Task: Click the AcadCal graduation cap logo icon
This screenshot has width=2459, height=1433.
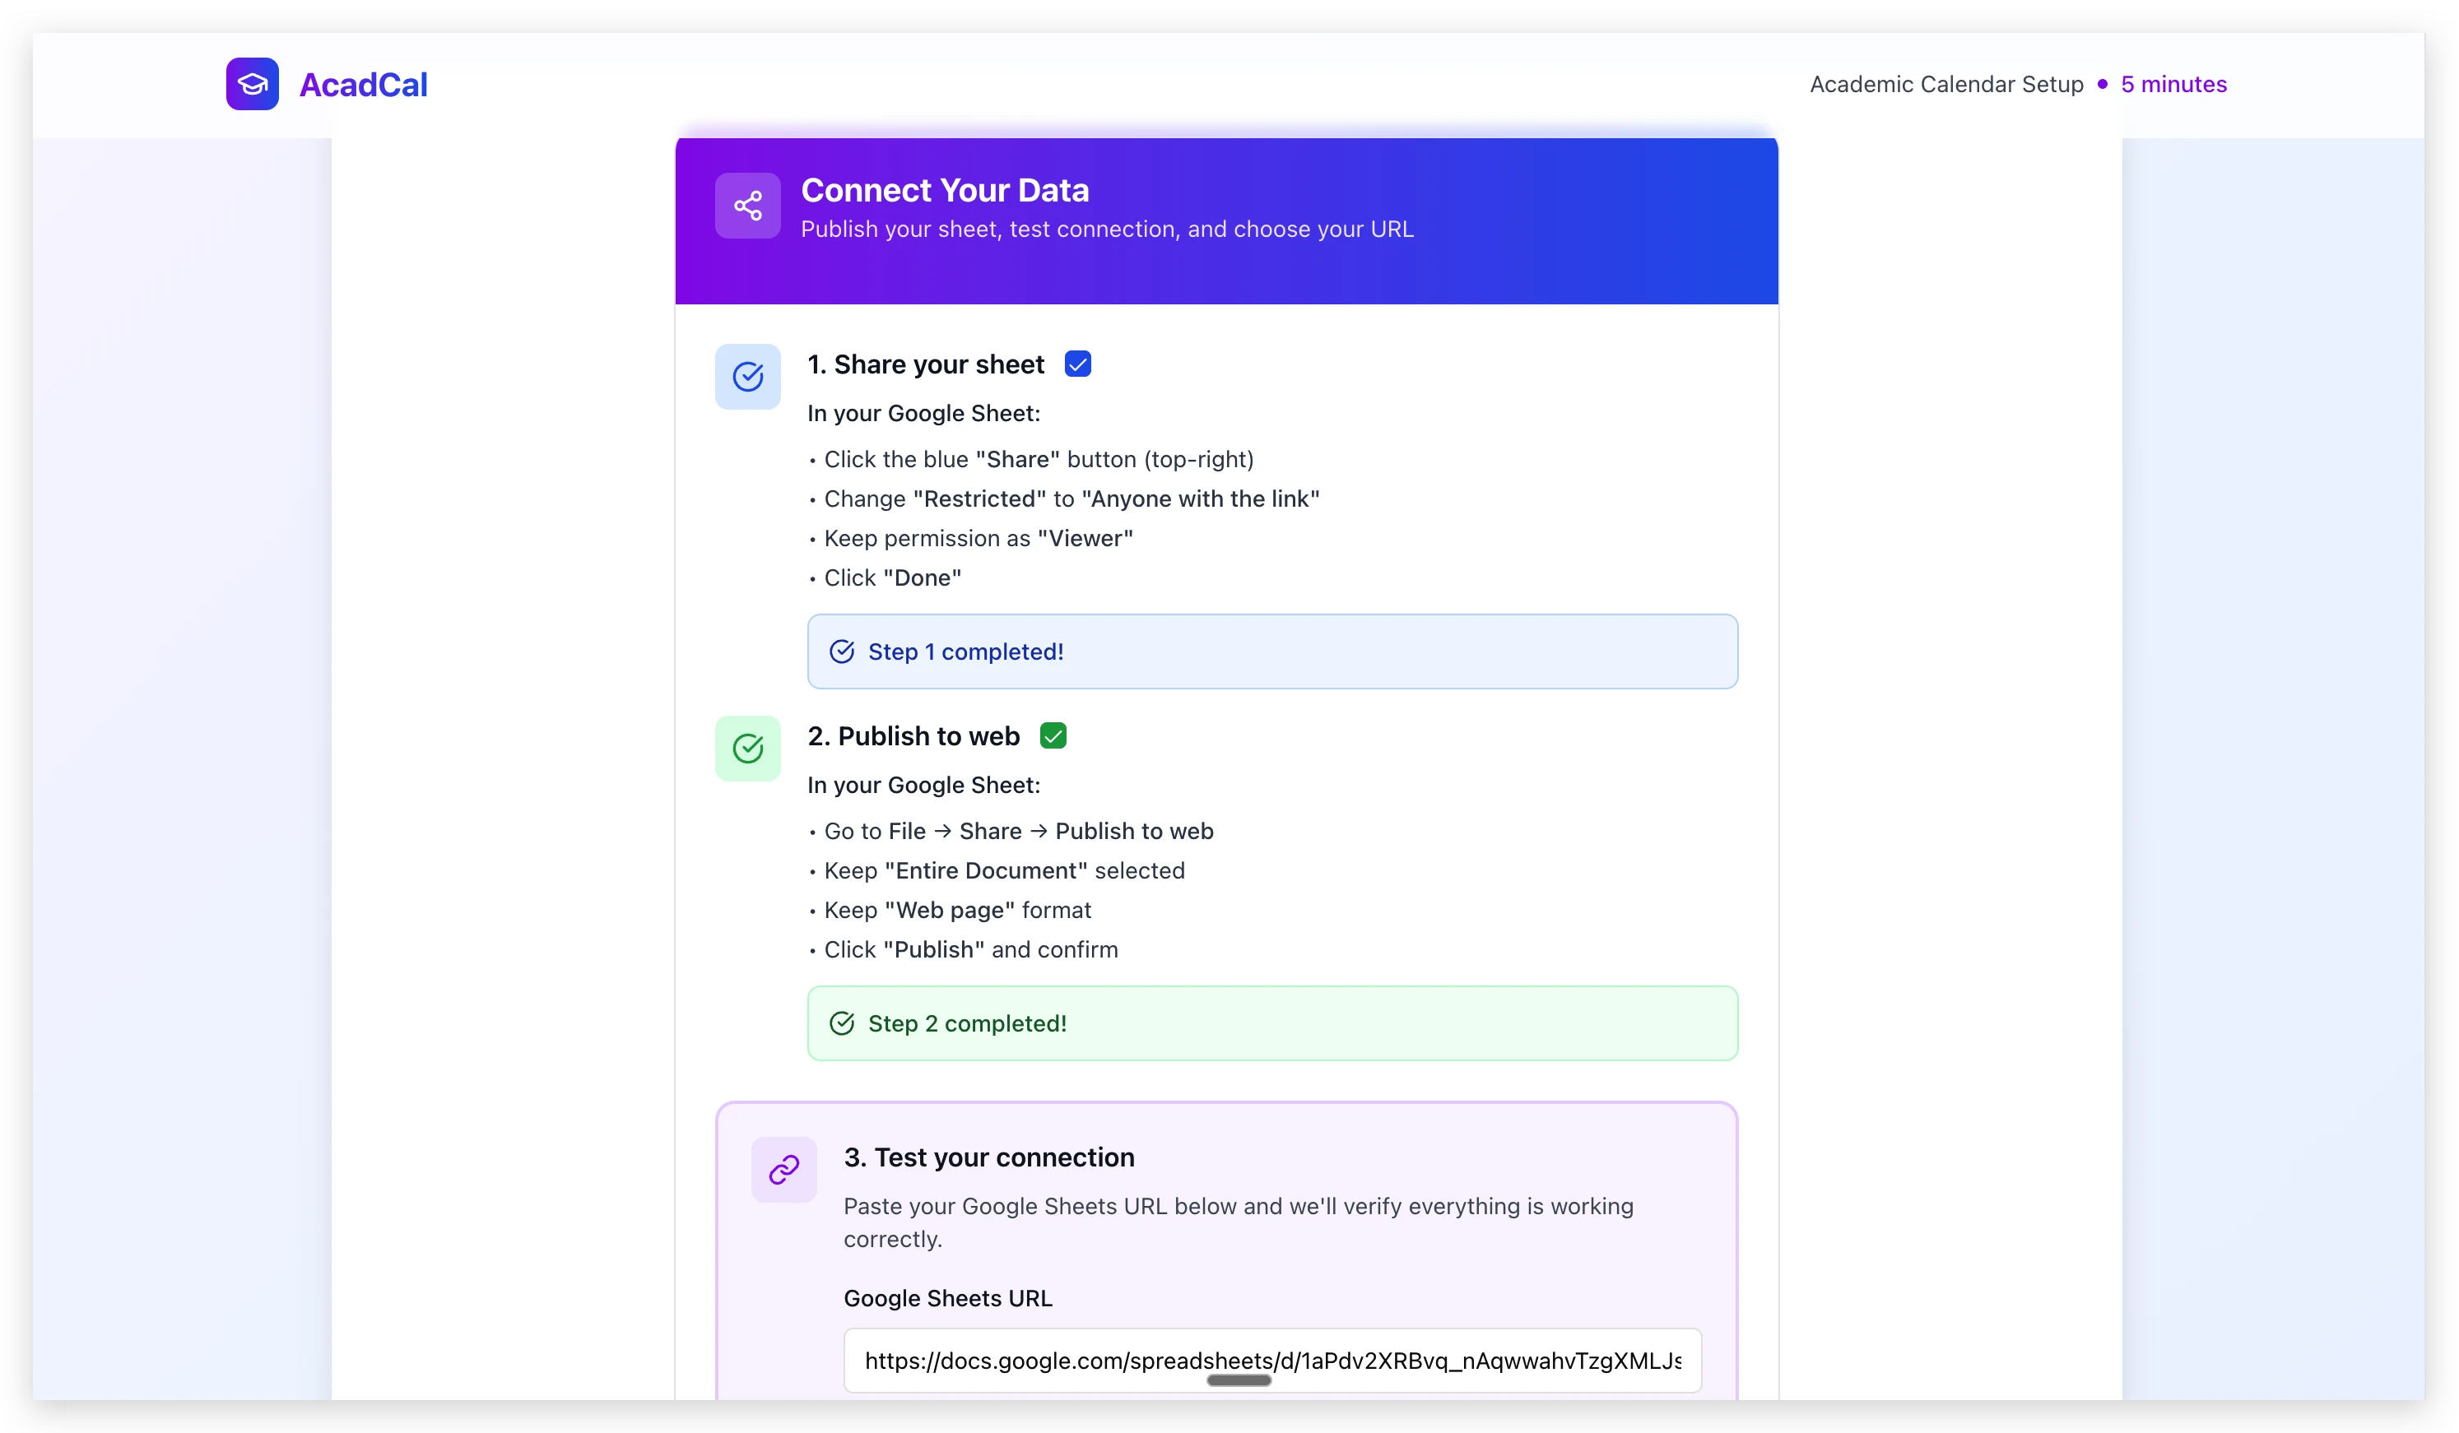Action: click(x=252, y=84)
